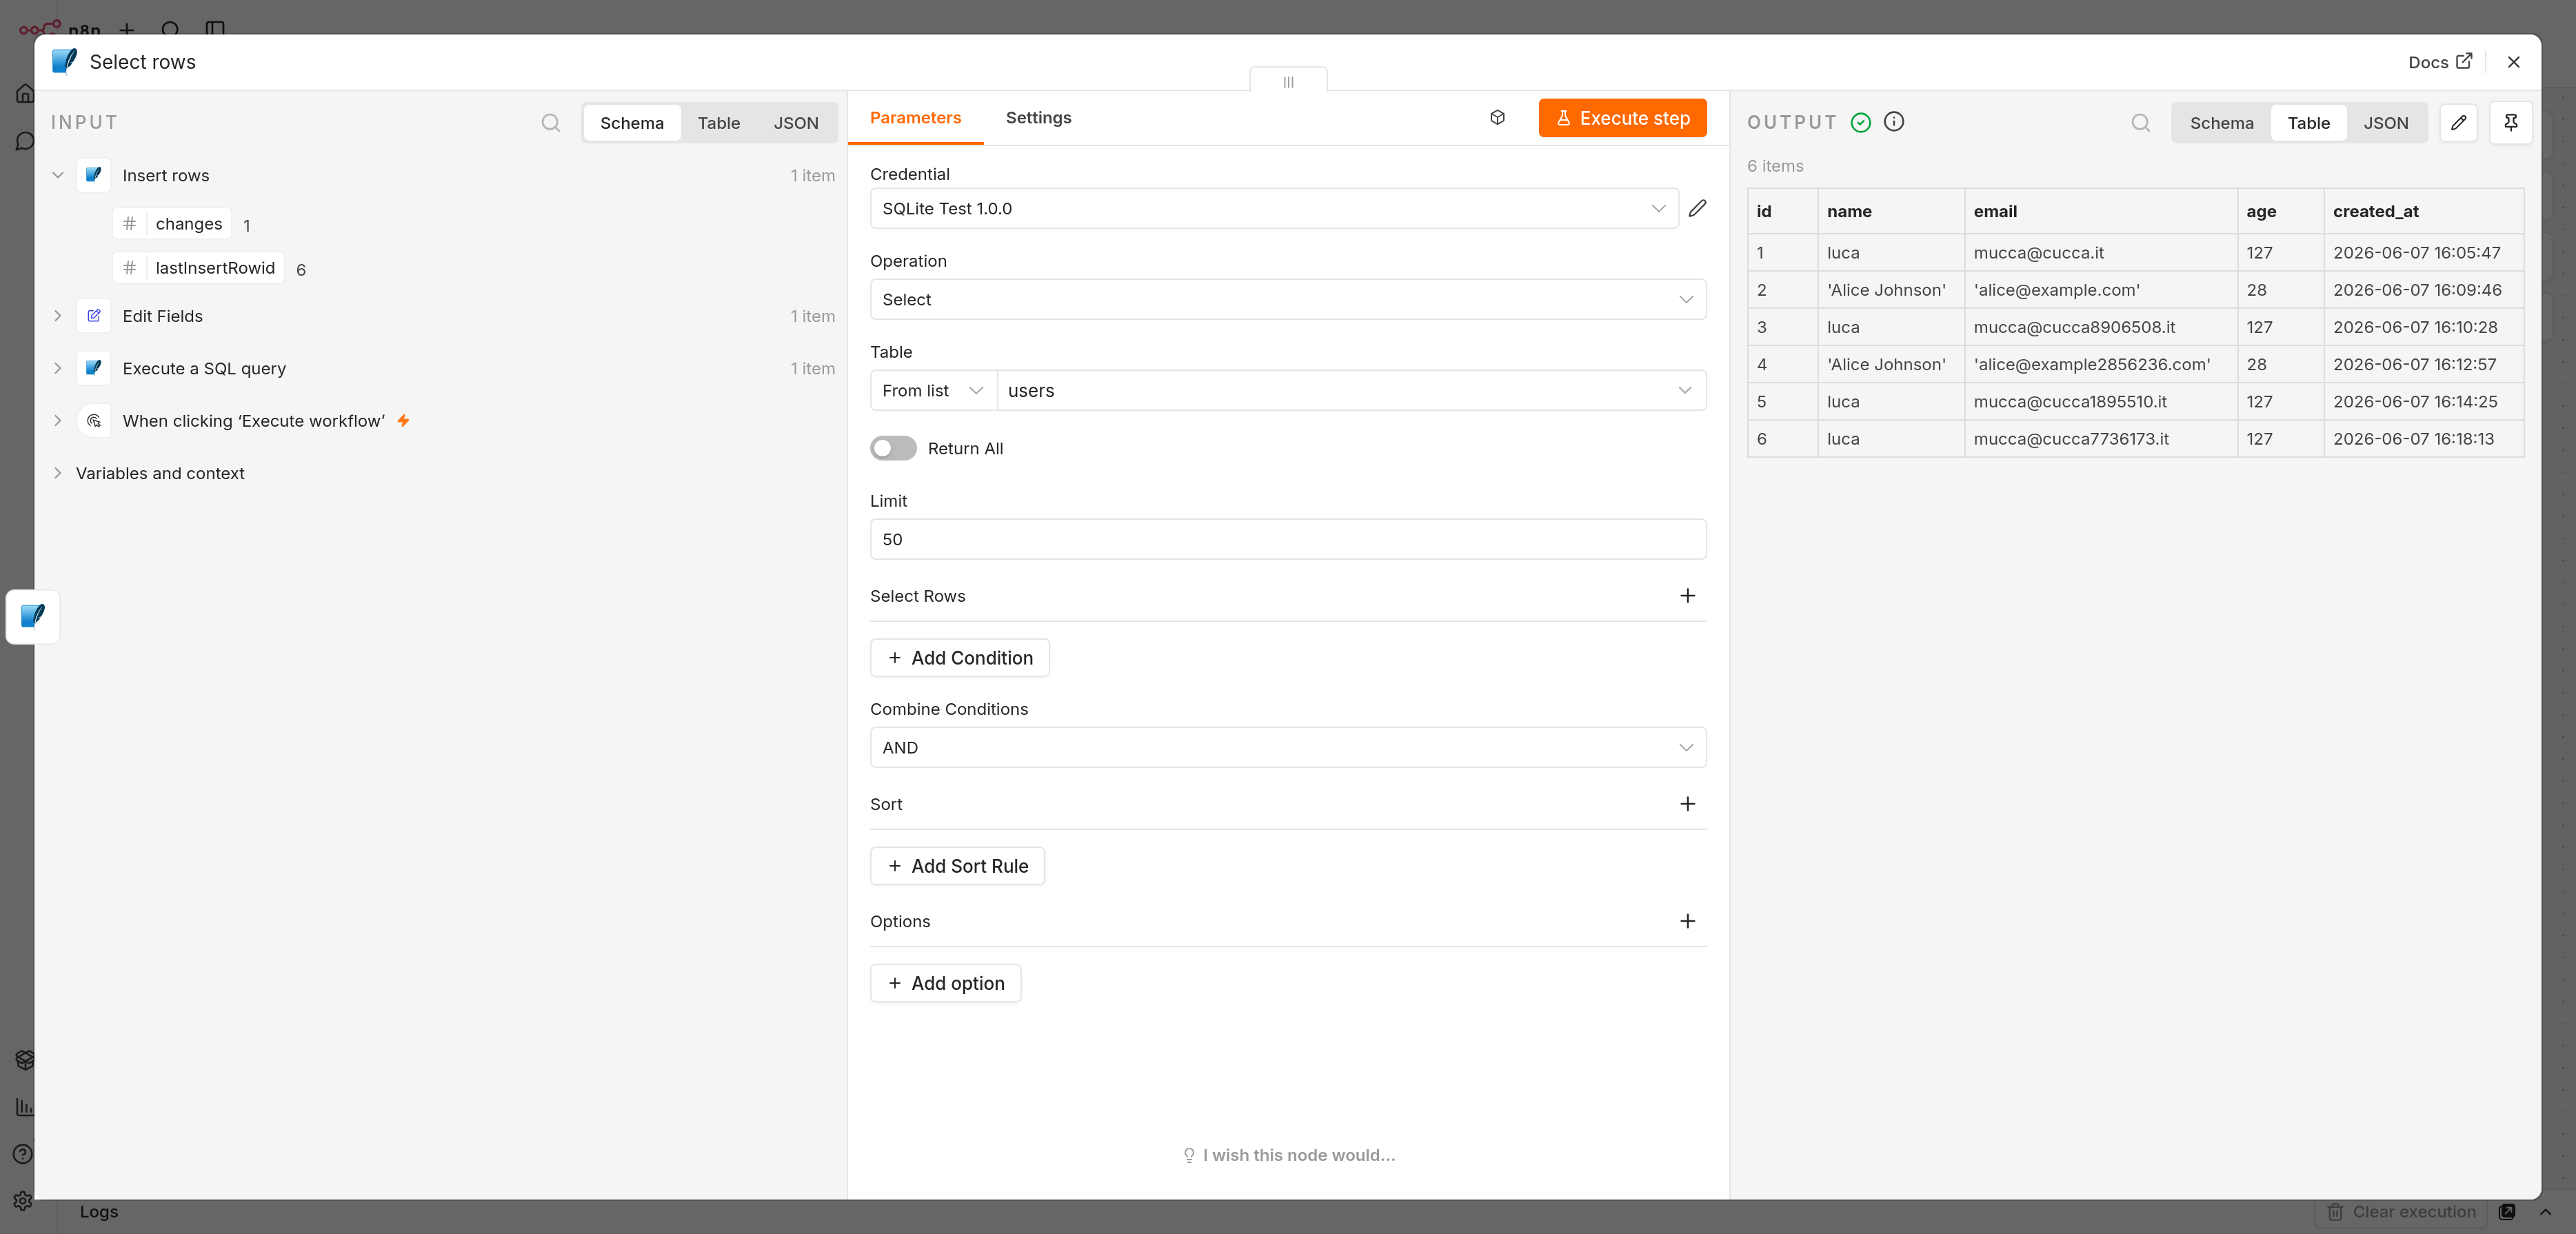This screenshot has height=1234, width=2576.
Task: Click the output panel search icon
Action: tap(2140, 123)
